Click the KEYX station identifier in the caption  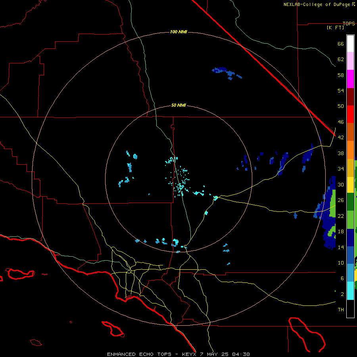click(x=189, y=354)
